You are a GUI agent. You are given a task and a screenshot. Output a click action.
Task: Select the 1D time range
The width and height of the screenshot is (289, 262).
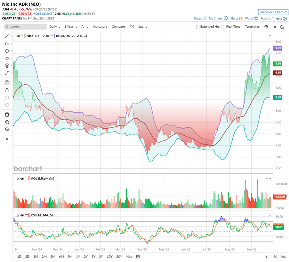[x=19, y=257]
